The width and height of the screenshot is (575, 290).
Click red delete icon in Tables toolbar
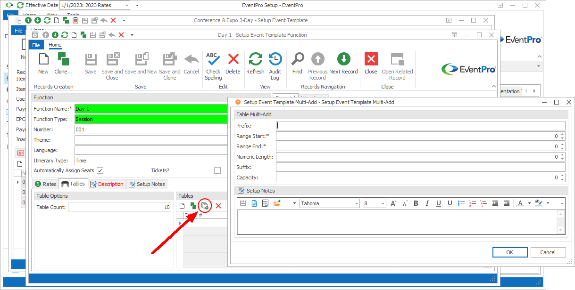(218, 206)
